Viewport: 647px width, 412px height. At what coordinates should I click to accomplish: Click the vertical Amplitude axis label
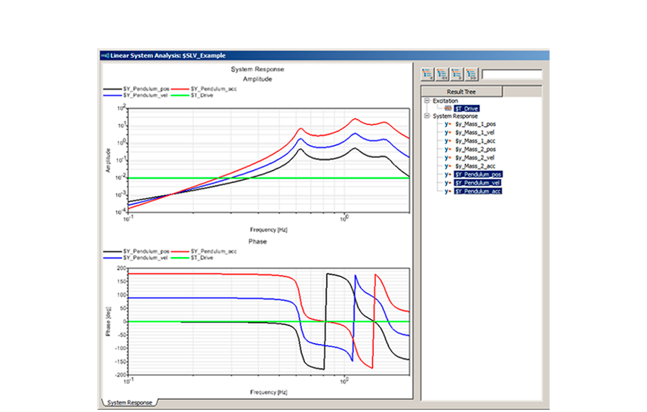108,160
